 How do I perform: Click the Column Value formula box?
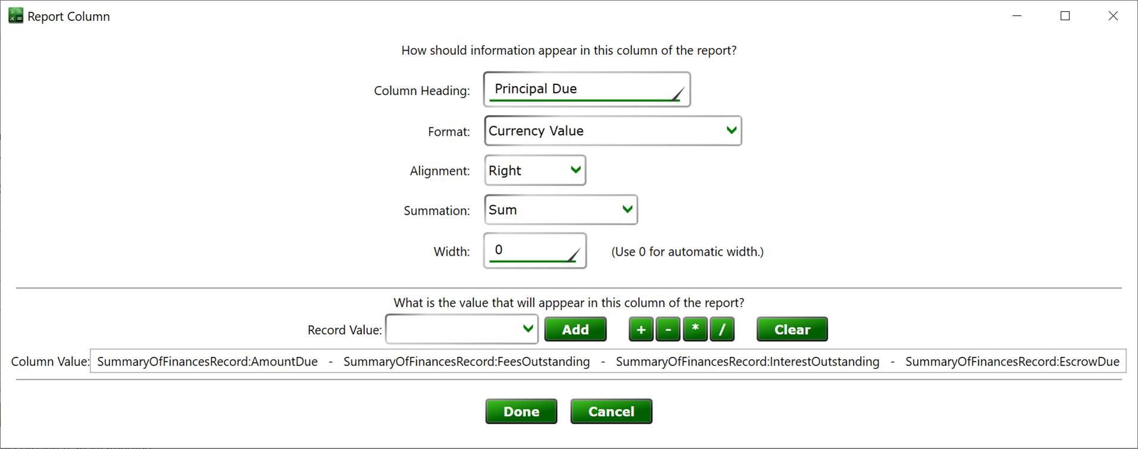click(x=607, y=362)
